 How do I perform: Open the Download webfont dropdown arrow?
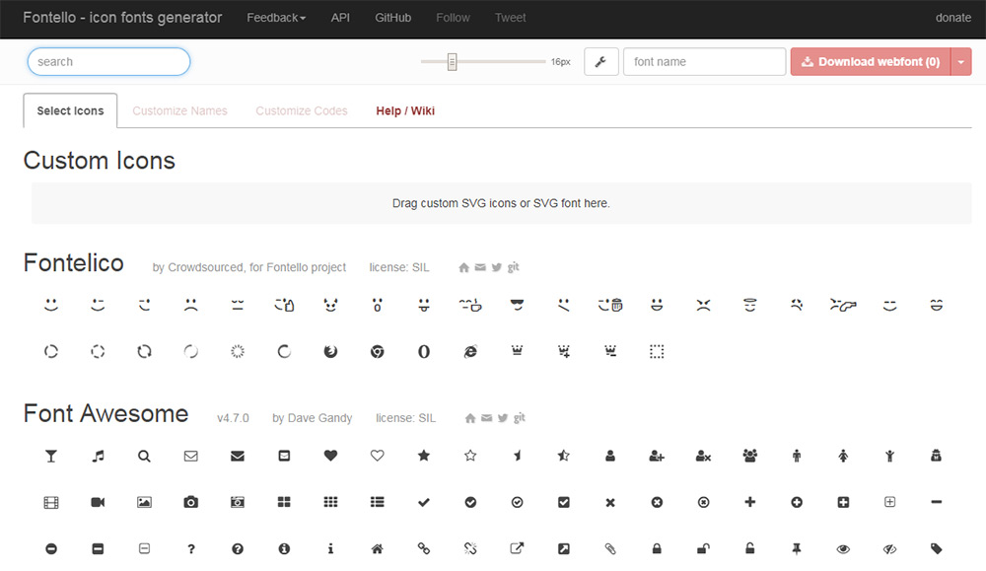pyautogui.click(x=960, y=60)
